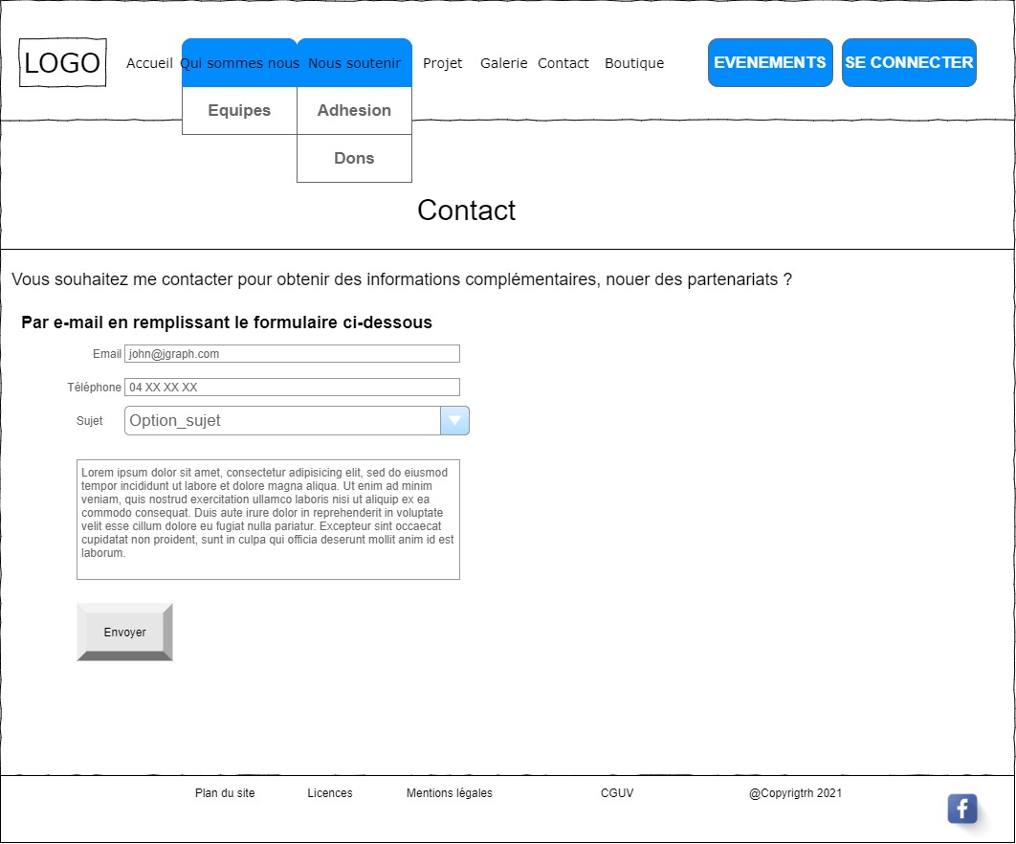
Task: Expand the Qui sommes nous menu
Action: click(x=239, y=63)
